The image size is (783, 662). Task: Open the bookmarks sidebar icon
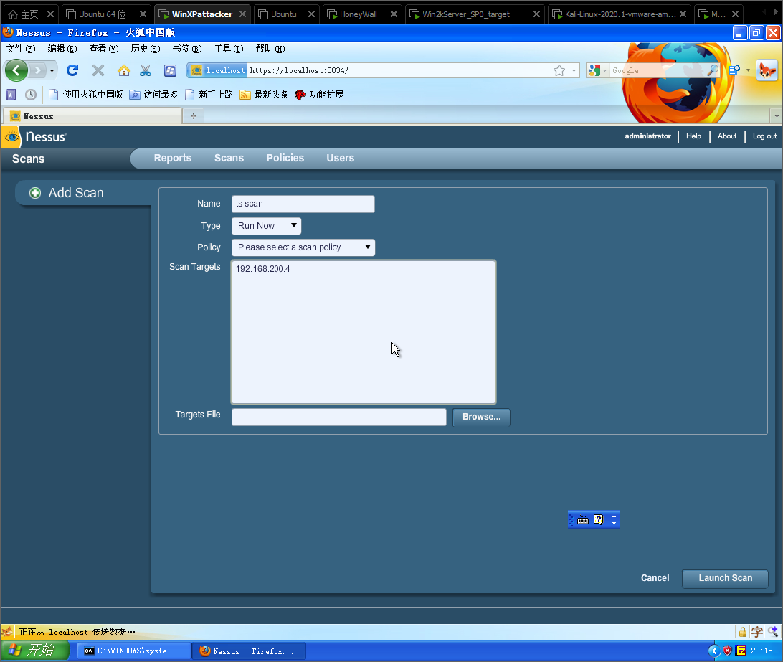coord(11,95)
